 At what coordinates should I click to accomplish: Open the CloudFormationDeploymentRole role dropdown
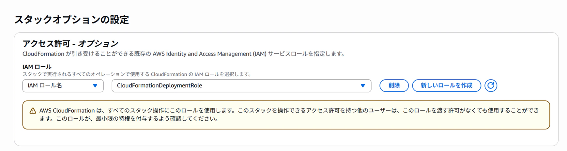[241, 86]
